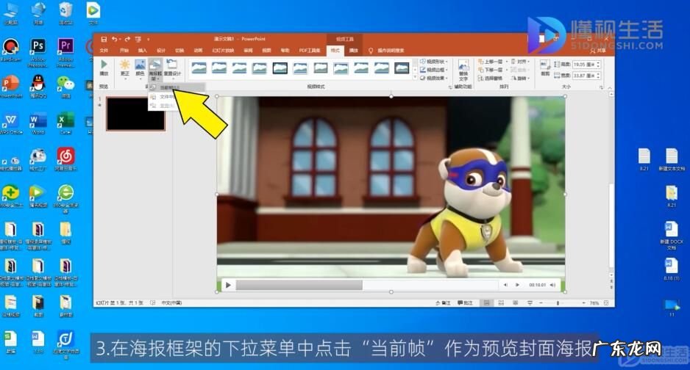This screenshot has width=690, height=370.
Task: Play the video using player bar play button
Action: point(228,286)
